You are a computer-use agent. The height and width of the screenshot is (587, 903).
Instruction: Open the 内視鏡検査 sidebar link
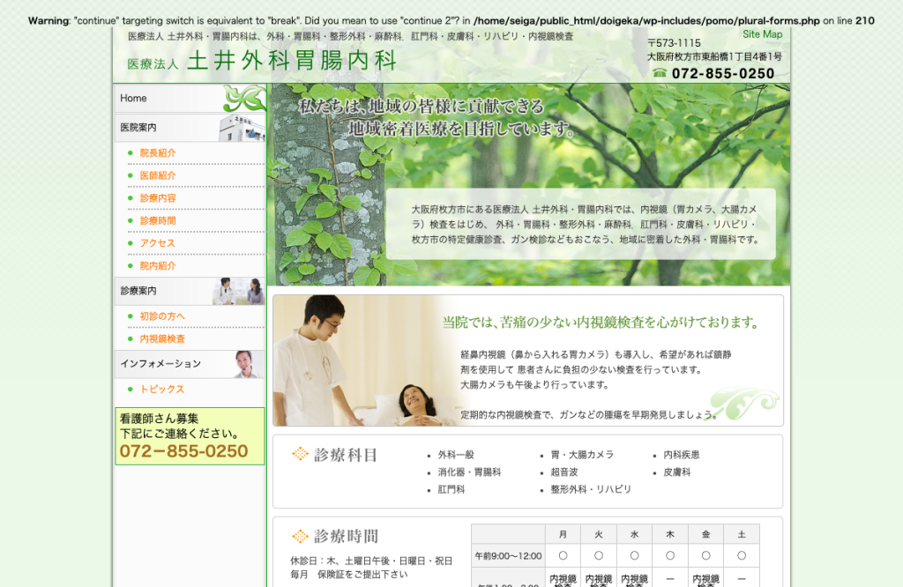tap(162, 339)
